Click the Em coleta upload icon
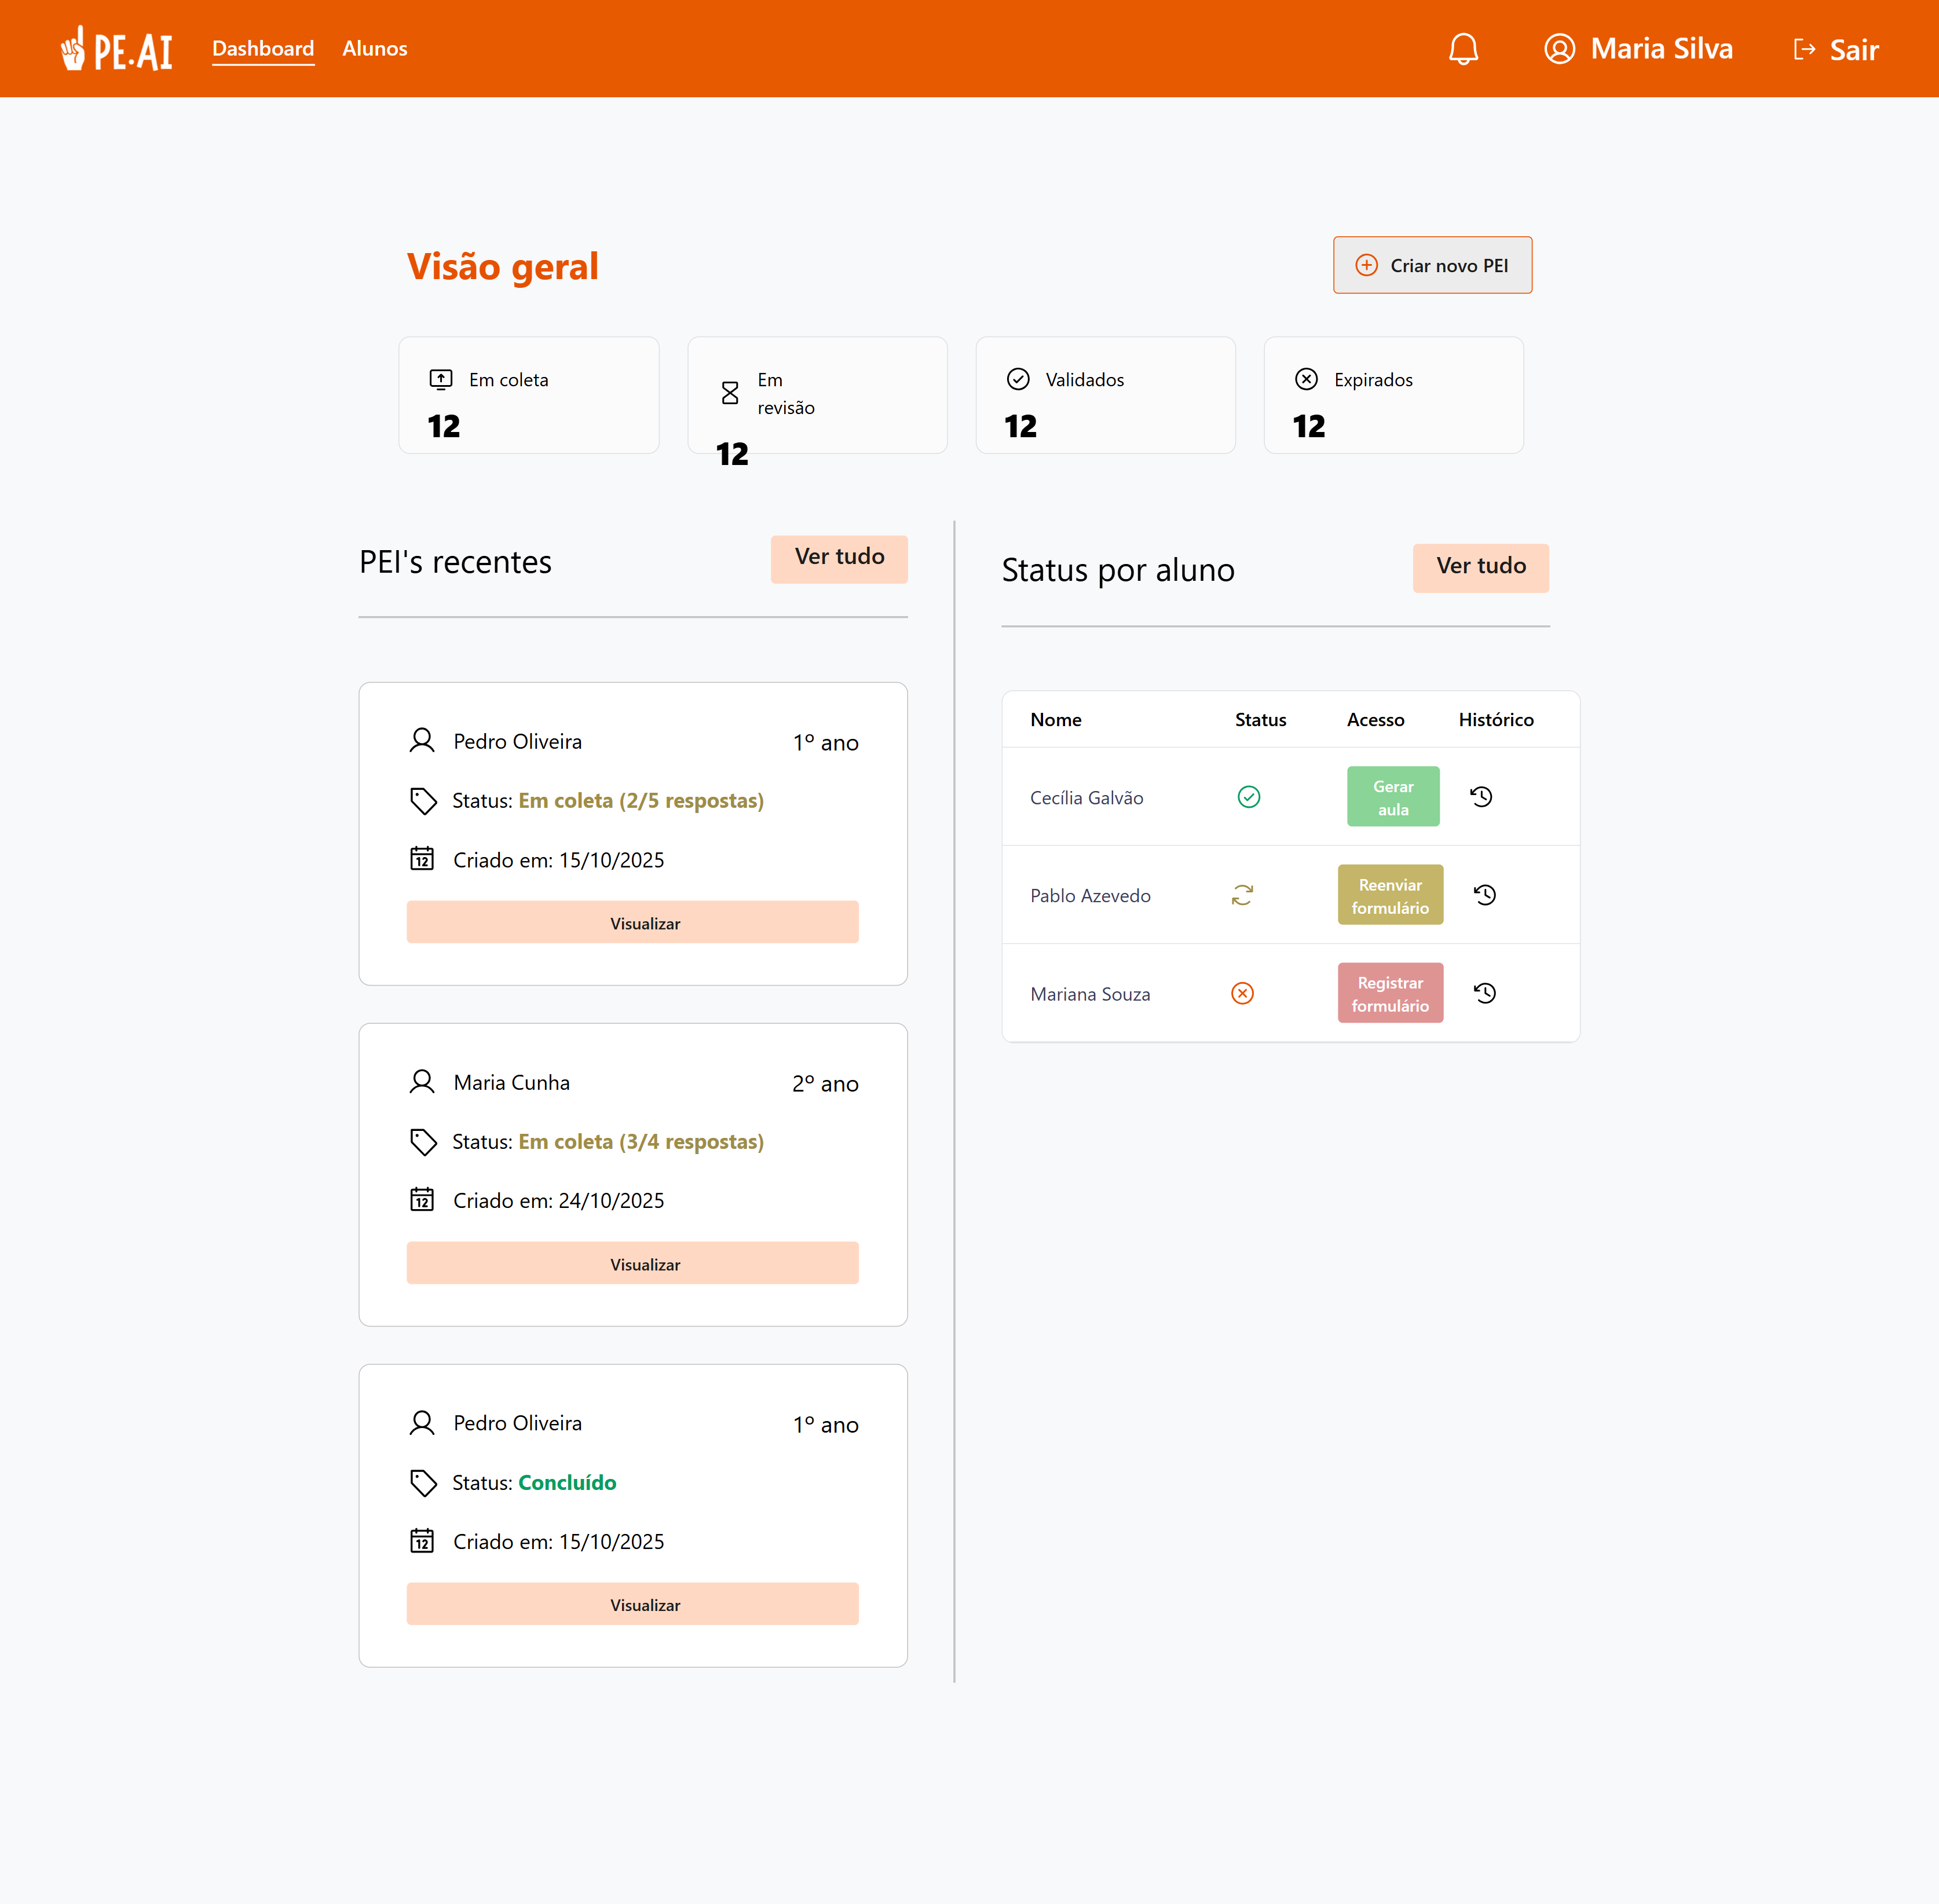 440,380
